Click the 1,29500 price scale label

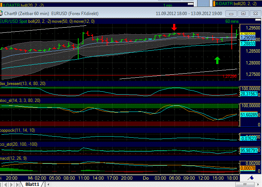click(253, 28)
